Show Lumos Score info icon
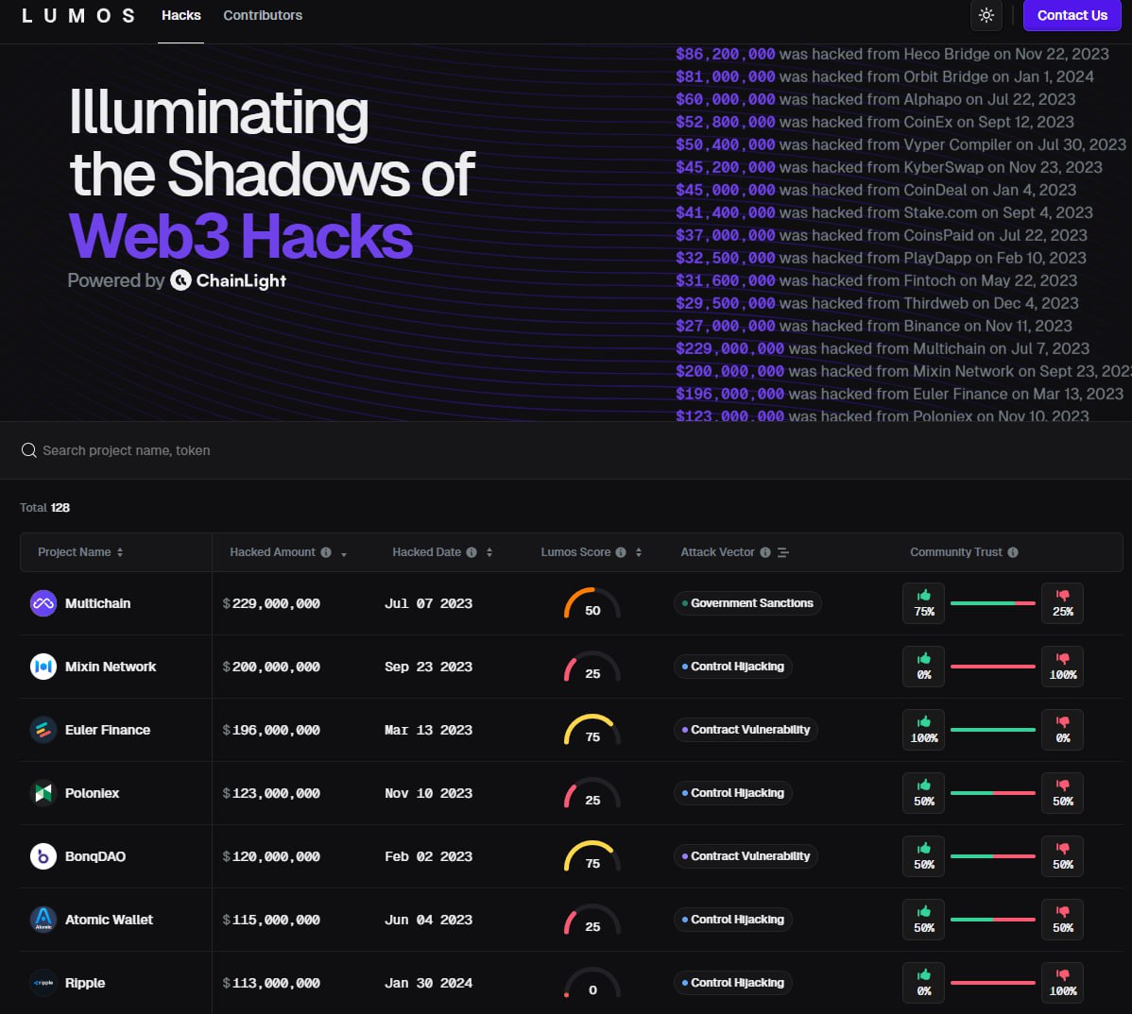Screen dimensions: 1132x1014 tap(621, 552)
